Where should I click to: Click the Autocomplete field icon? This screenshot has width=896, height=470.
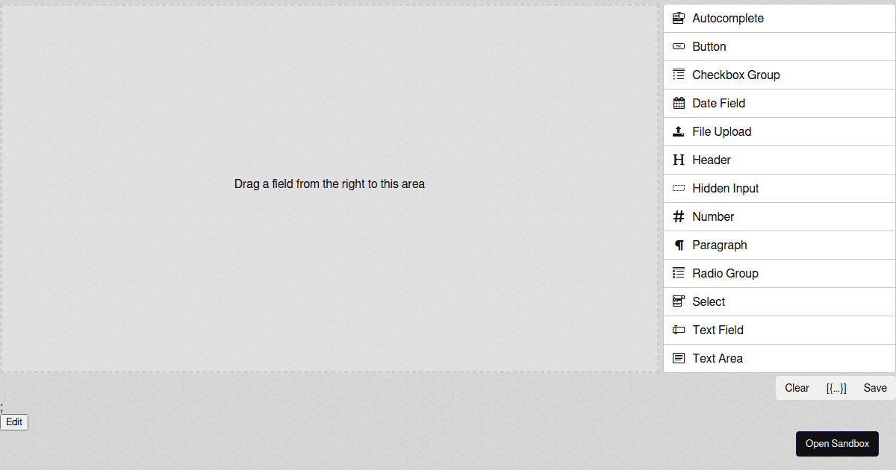pos(679,18)
